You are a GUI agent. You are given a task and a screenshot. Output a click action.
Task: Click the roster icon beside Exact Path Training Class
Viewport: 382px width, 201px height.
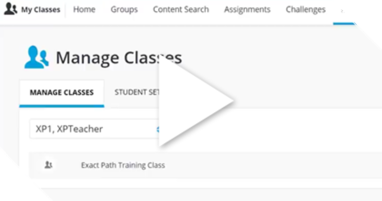point(48,165)
